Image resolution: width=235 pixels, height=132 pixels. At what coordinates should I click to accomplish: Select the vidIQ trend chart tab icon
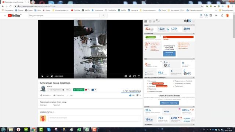tap(159, 21)
